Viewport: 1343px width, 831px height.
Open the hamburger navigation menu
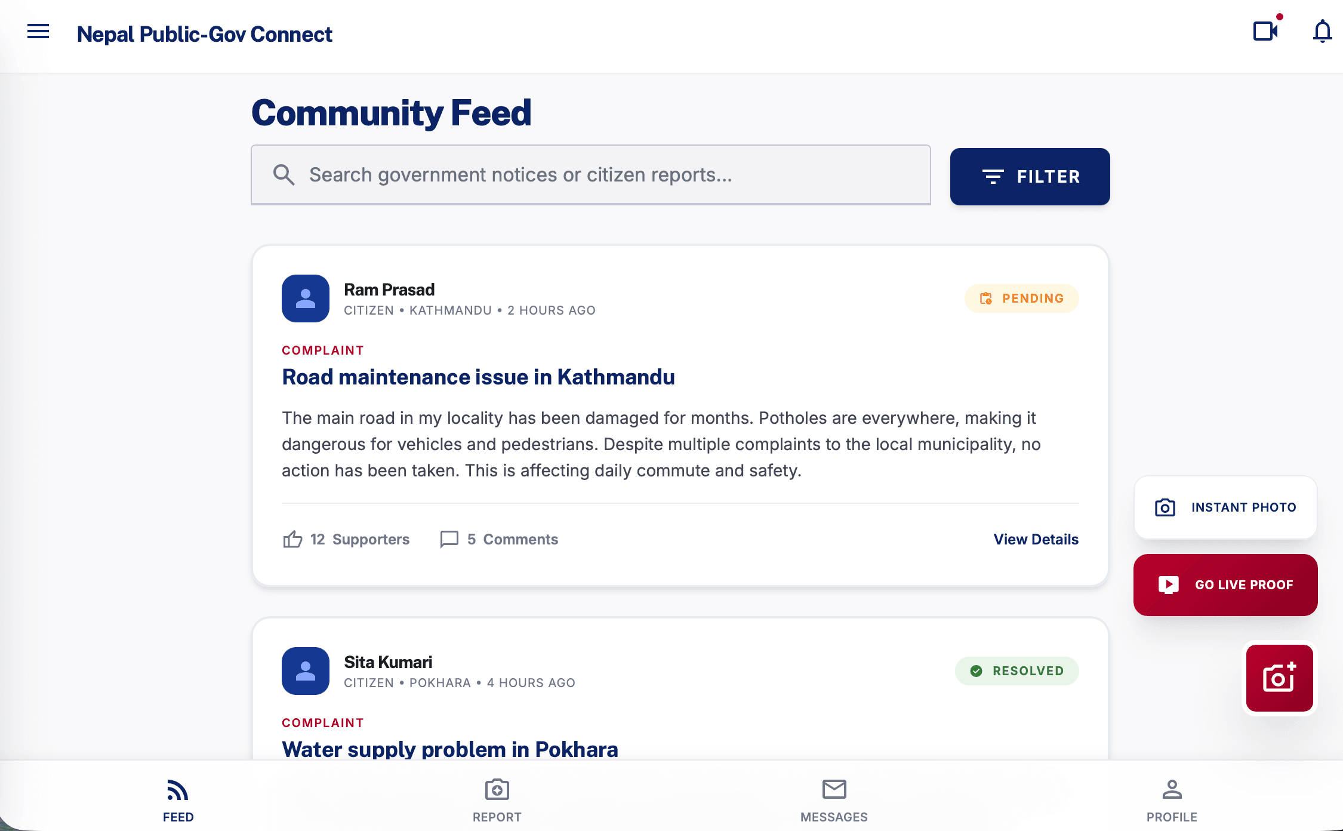tap(38, 32)
